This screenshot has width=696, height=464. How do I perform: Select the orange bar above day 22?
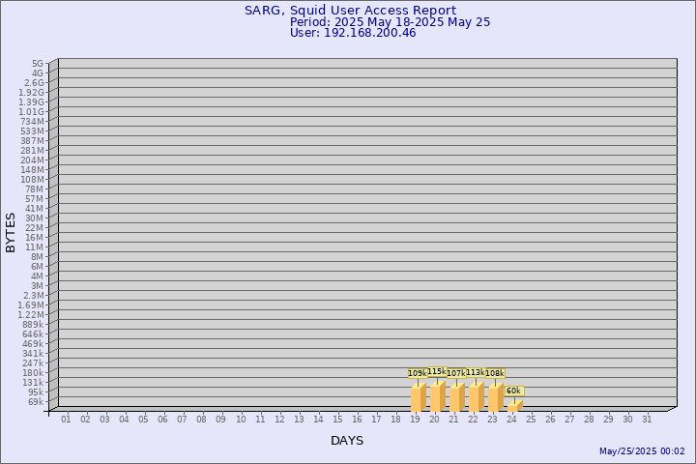click(476, 397)
